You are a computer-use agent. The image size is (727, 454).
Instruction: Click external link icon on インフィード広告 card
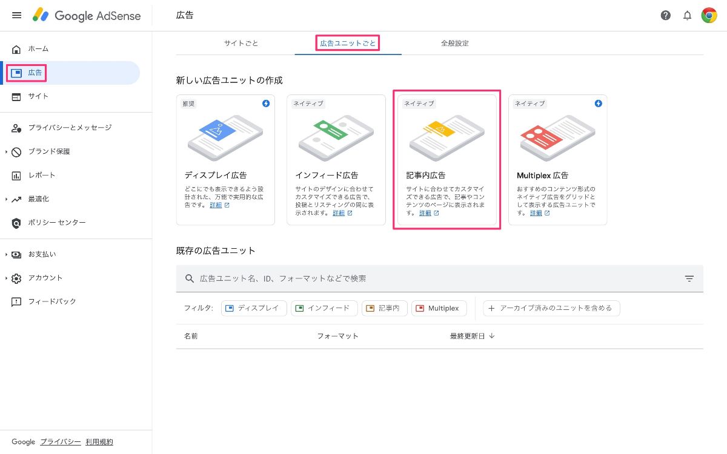pos(350,213)
